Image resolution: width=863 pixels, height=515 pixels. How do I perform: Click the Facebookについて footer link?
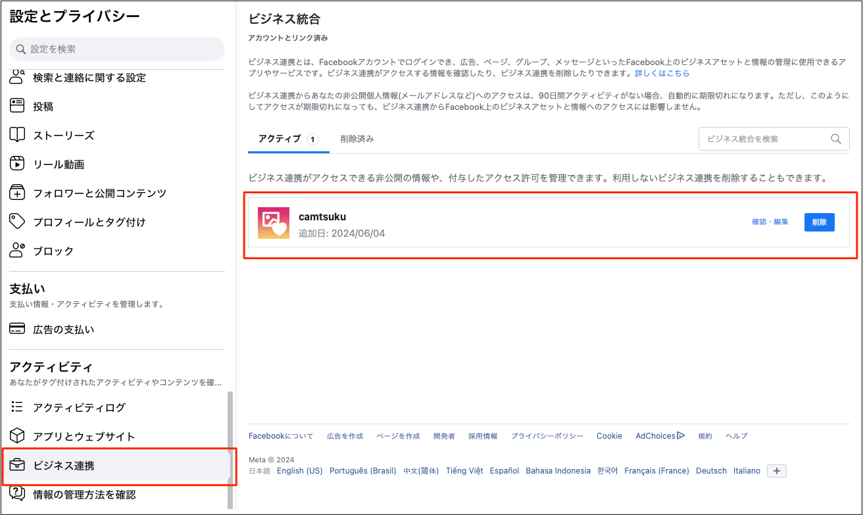coord(281,436)
